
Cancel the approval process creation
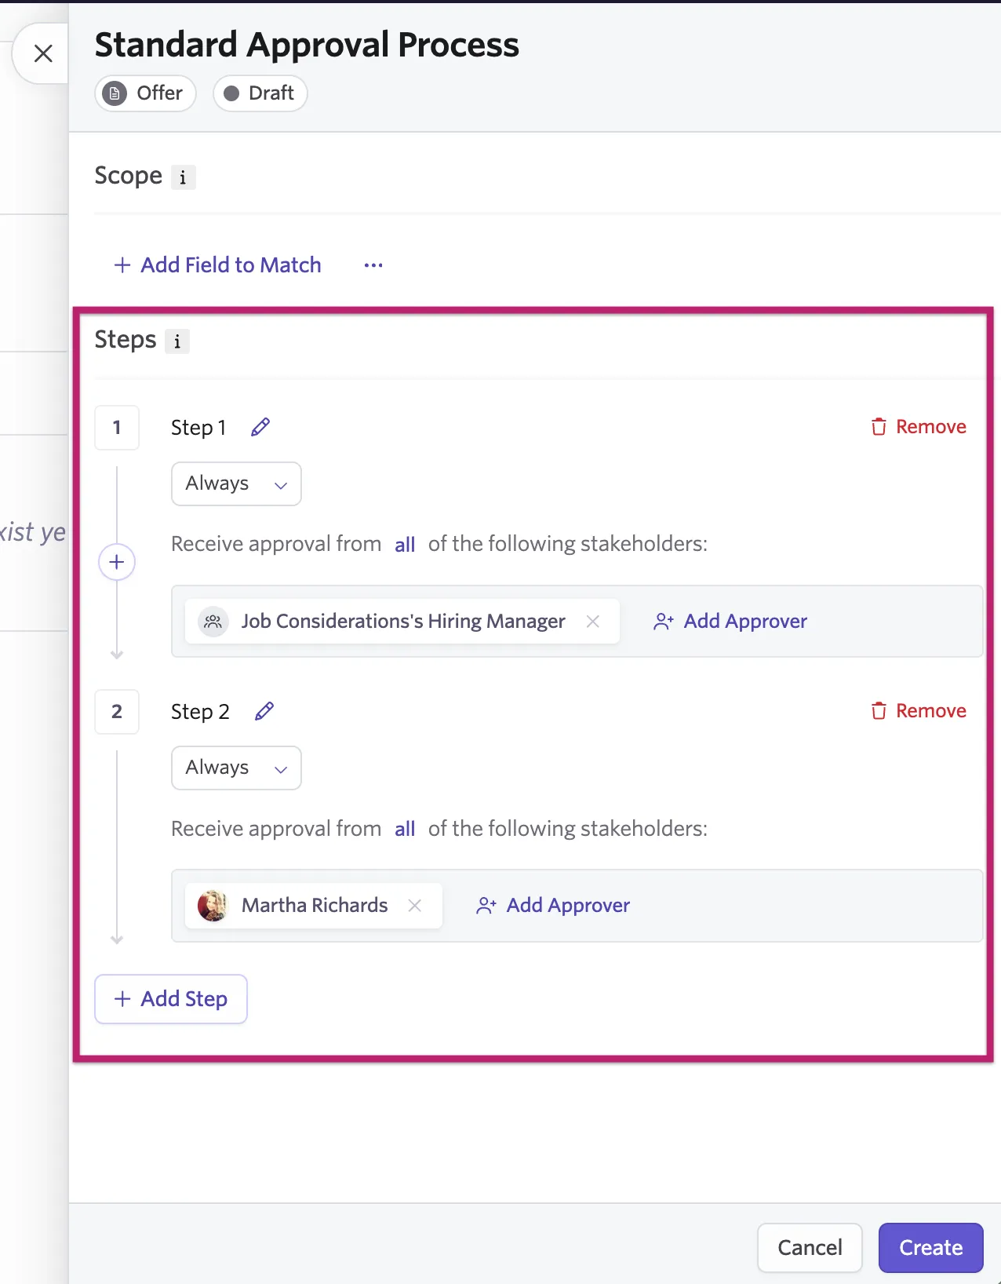(810, 1248)
